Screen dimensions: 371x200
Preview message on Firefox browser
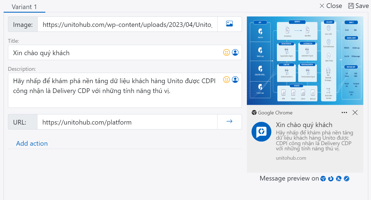click(331, 179)
